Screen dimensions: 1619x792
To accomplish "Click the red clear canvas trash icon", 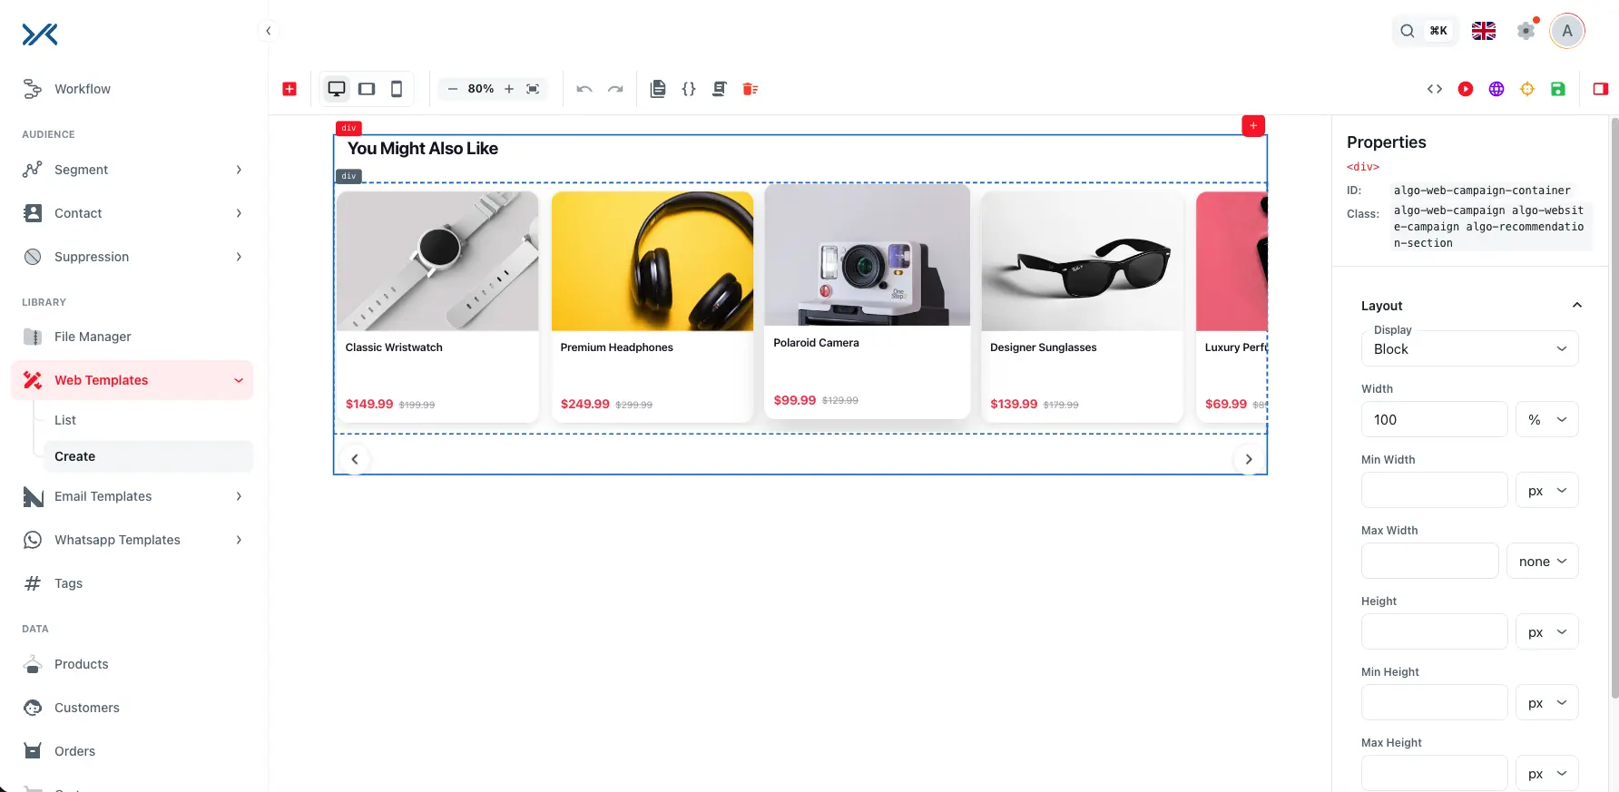I will (751, 89).
